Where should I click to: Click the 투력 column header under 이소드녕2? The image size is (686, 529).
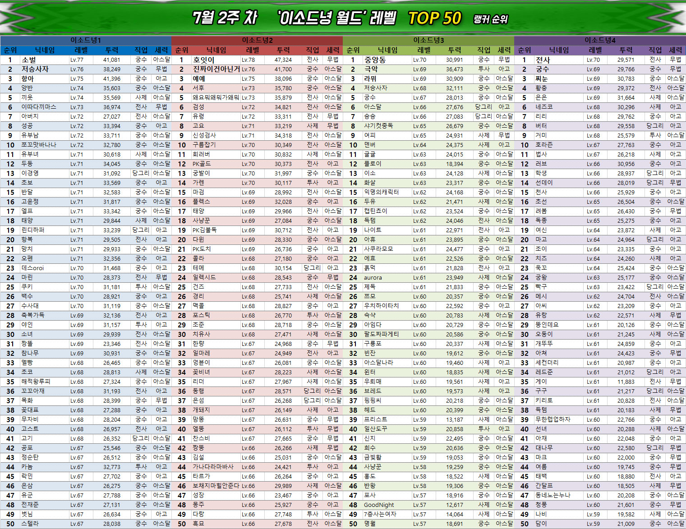click(283, 50)
